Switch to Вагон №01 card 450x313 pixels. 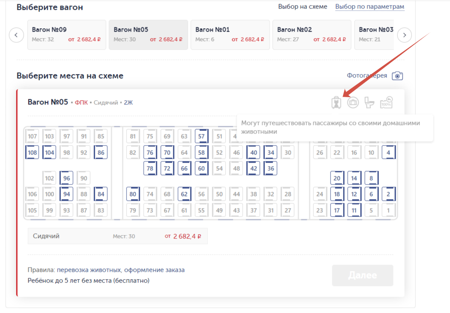point(230,35)
